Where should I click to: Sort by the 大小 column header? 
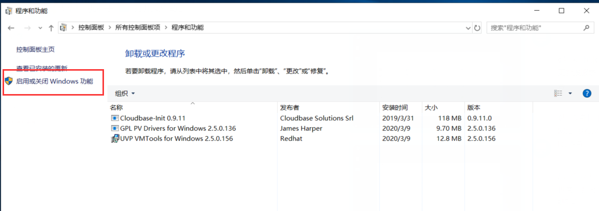tap(443, 107)
